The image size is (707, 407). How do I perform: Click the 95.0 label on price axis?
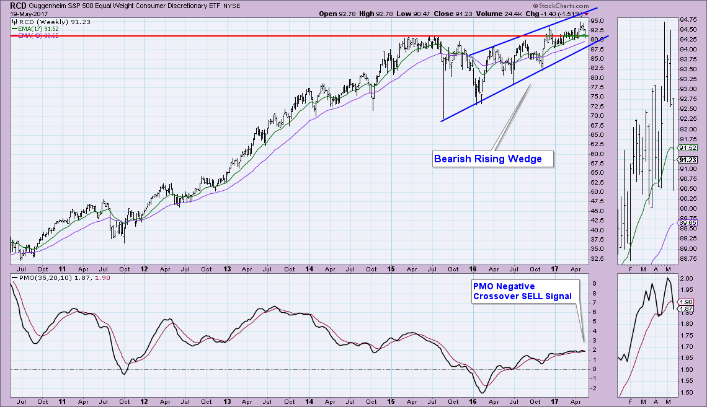(597, 20)
